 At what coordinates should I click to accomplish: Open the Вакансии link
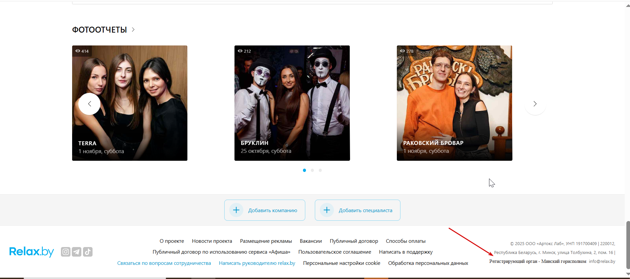point(311,241)
